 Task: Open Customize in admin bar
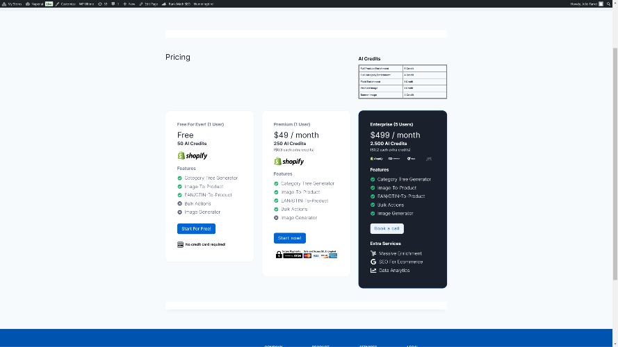[x=65, y=4]
